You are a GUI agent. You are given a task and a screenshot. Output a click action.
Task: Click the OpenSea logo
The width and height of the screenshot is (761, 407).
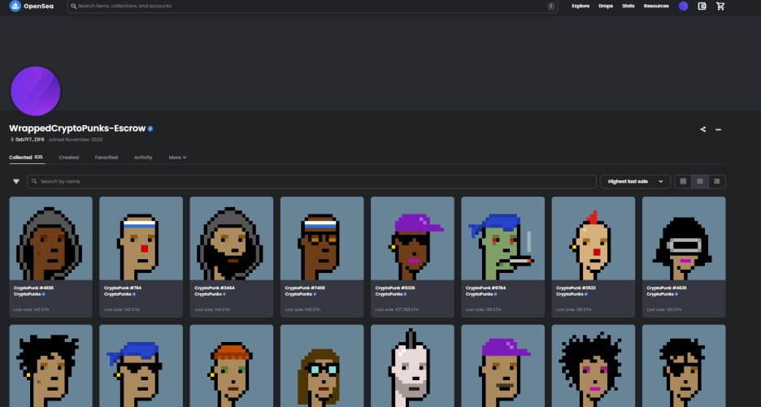[x=32, y=6]
